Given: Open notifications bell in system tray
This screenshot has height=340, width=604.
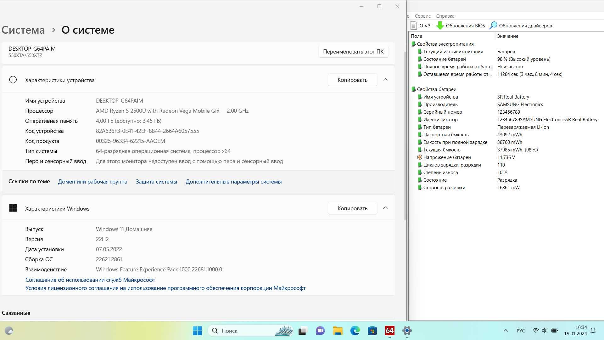Looking at the screenshot, I should coord(593,331).
